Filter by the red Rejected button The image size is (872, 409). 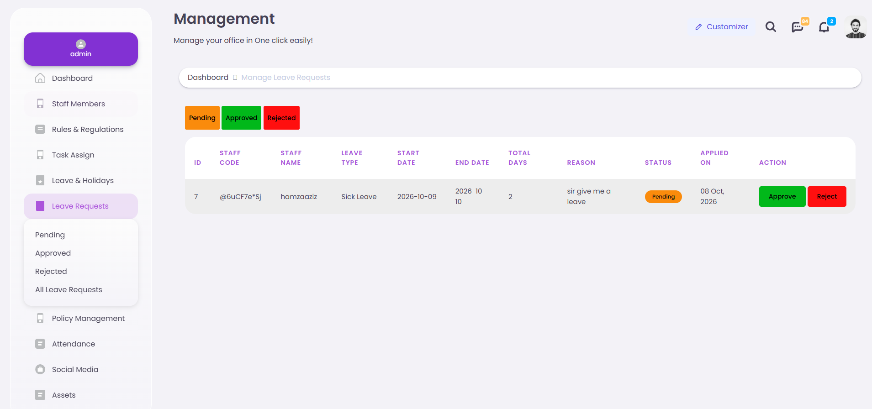tap(281, 118)
